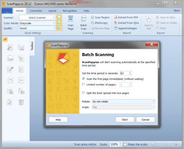184x149 pixels.
Task: Zoom out with the minus icon
Action: (x=153, y=144)
